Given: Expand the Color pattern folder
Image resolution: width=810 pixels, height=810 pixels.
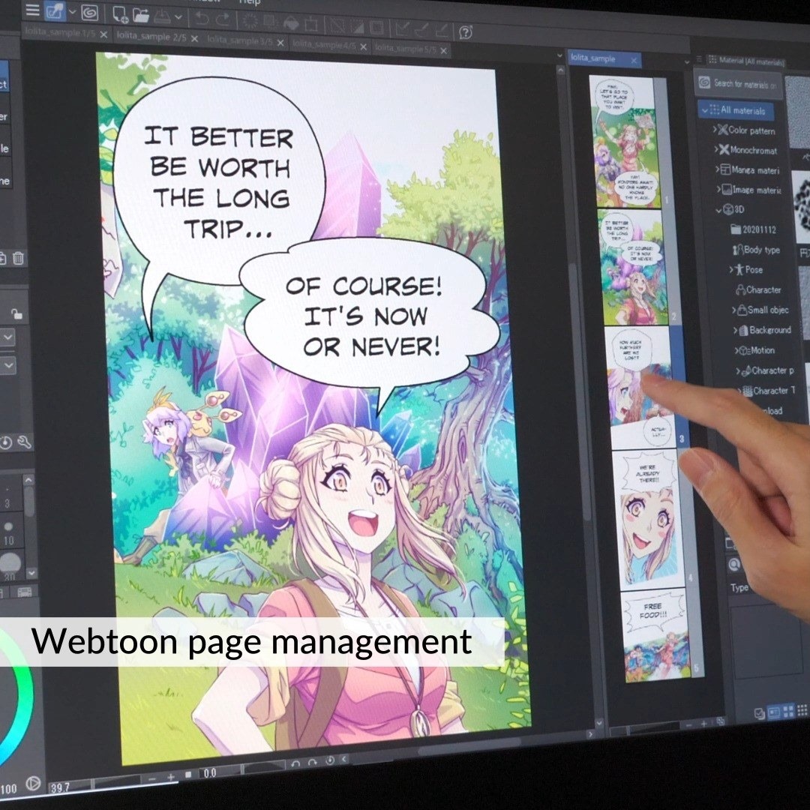Looking at the screenshot, I should (x=715, y=129).
